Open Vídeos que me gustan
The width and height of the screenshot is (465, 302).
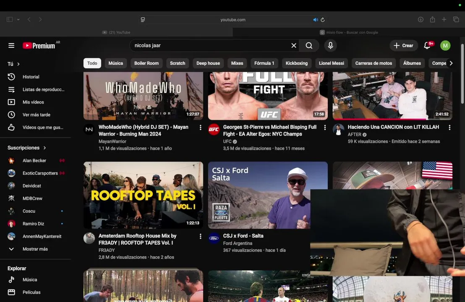36,128
